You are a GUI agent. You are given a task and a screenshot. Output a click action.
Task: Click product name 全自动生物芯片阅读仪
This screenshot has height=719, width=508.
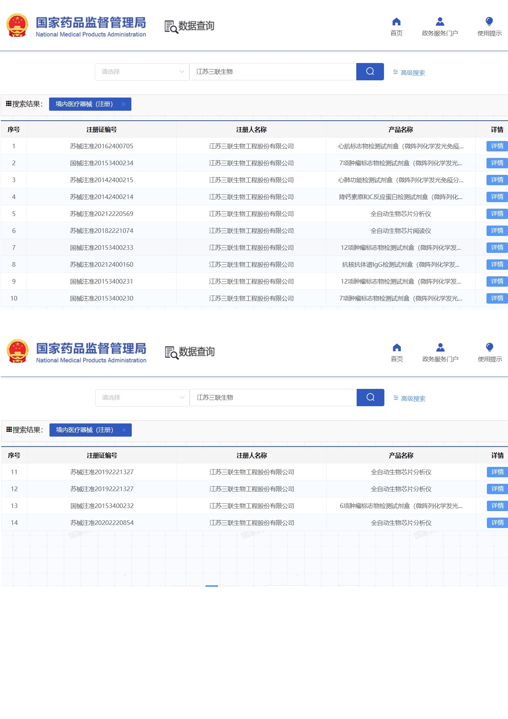point(401,231)
